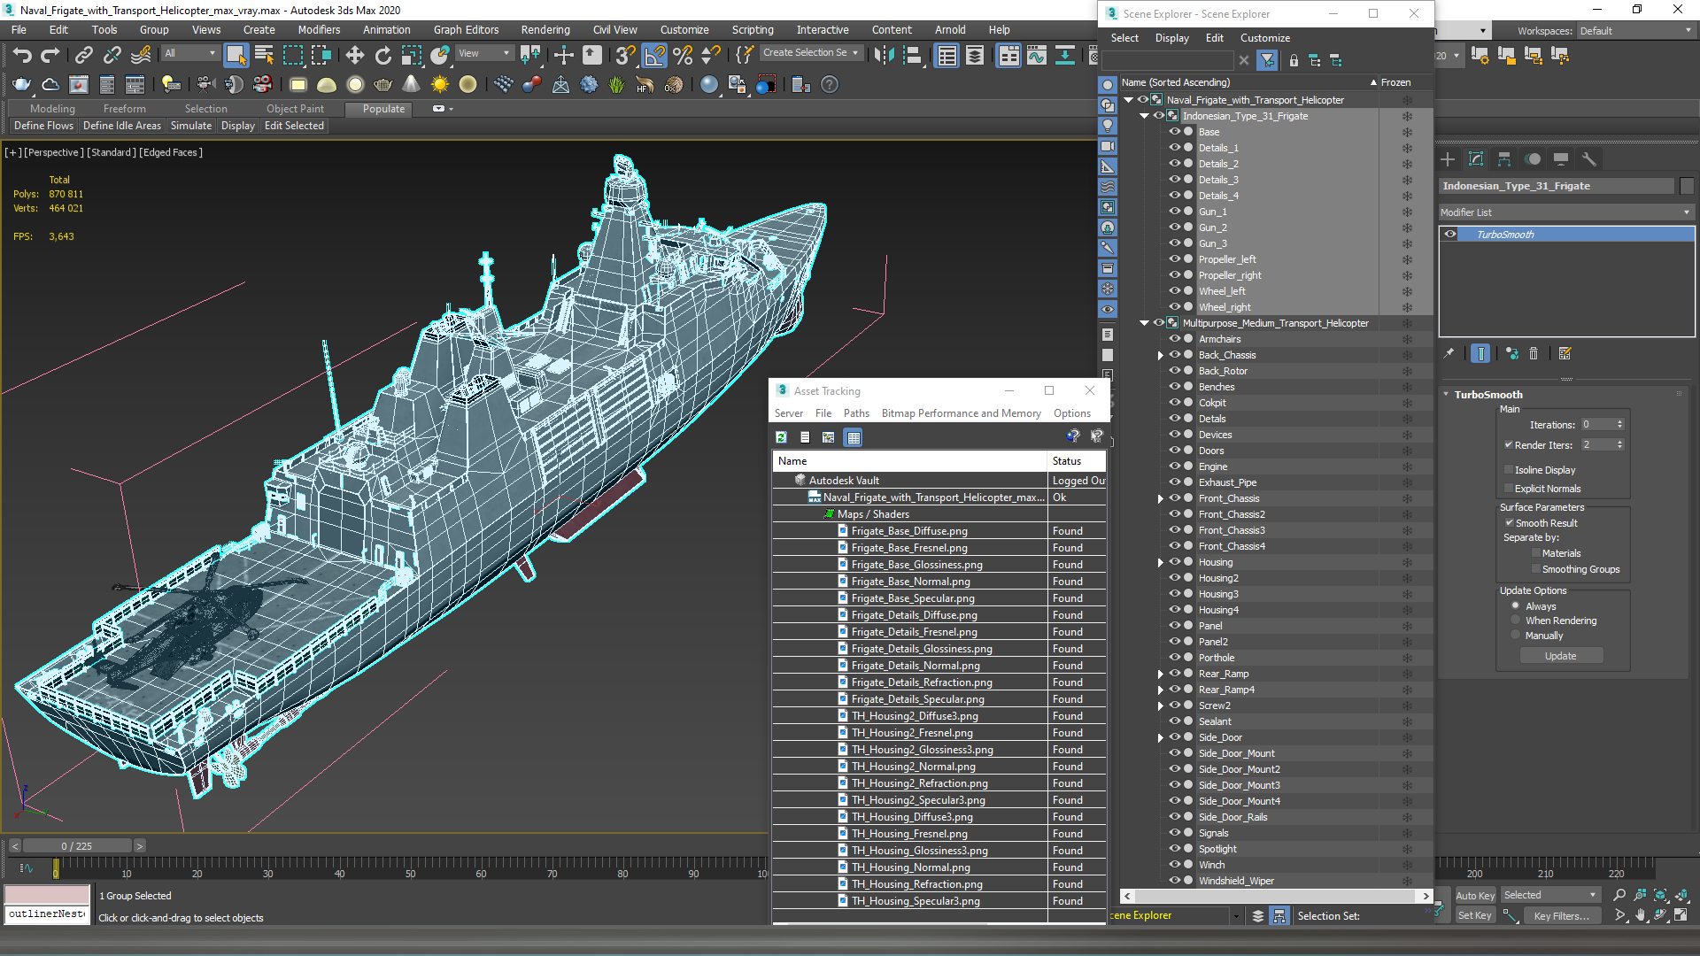Expand the Back_Chassis tree node
Screen dimensions: 1700x956
coord(1160,355)
